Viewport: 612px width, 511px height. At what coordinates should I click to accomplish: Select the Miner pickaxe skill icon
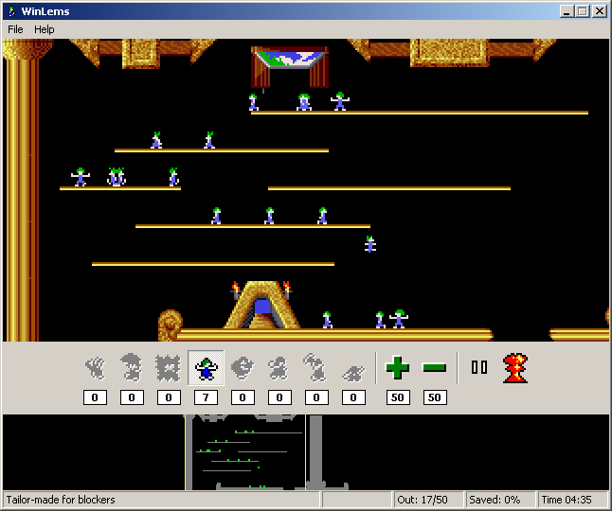316,368
